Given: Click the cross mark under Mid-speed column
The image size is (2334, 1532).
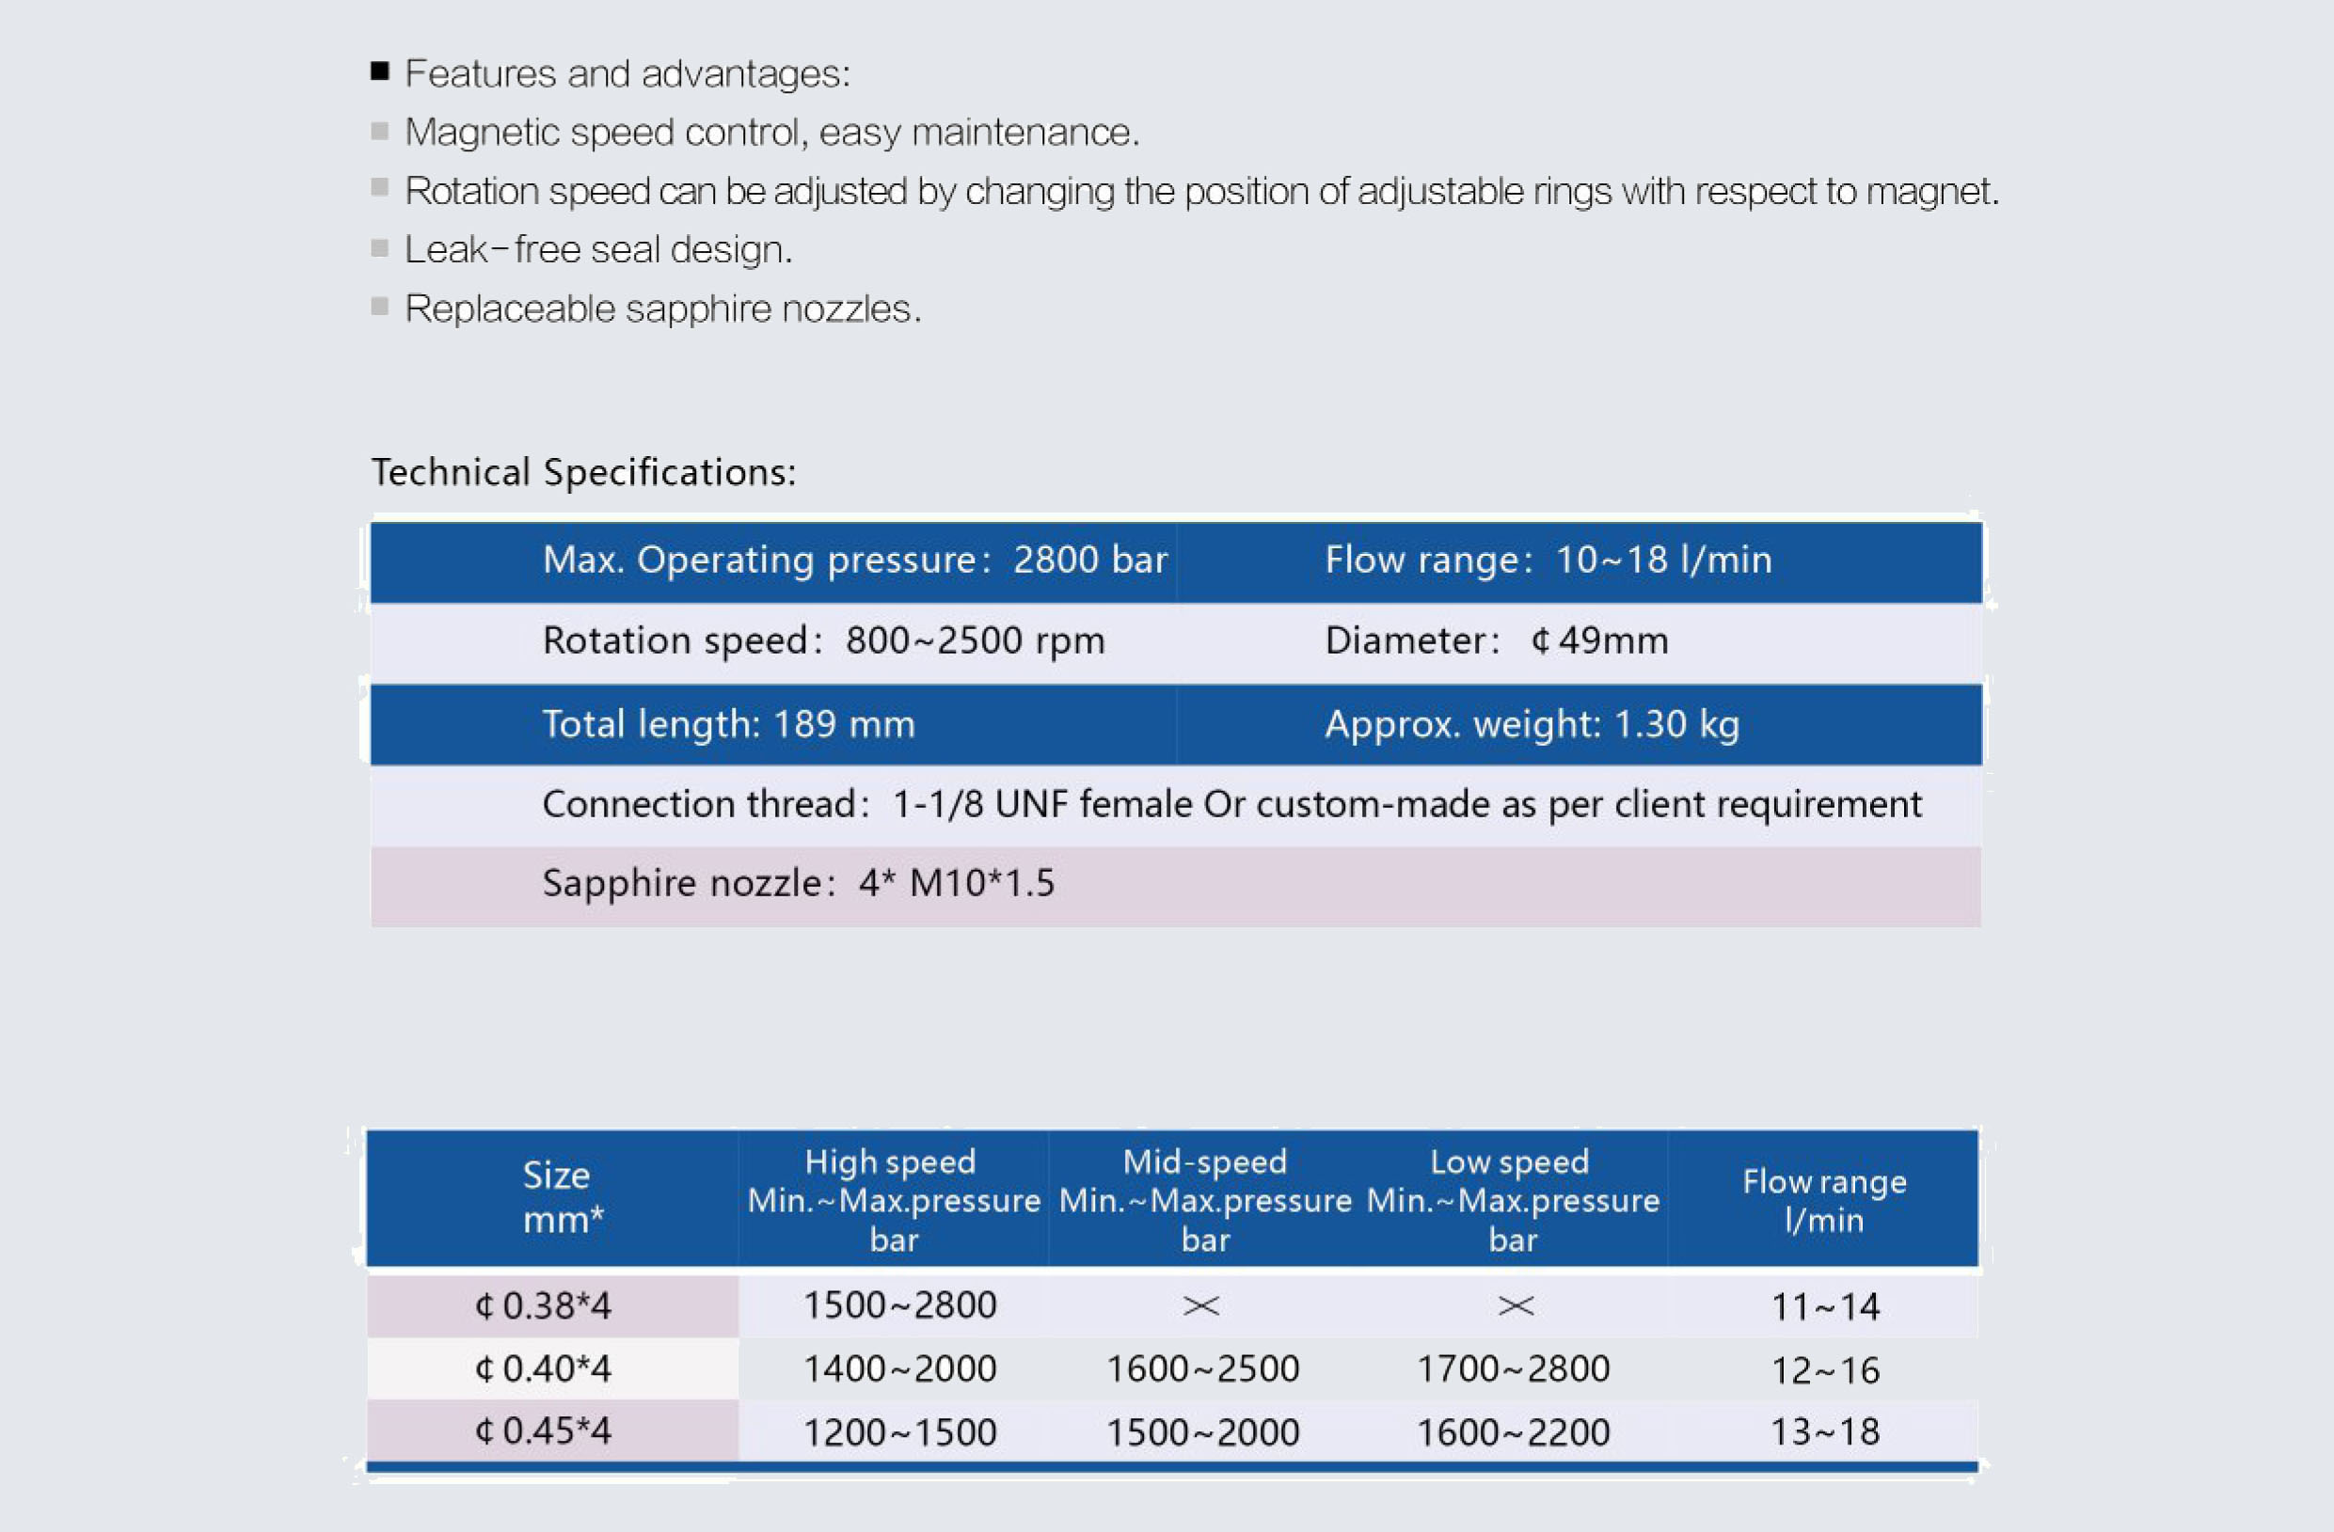Looking at the screenshot, I should 1201,1305.
